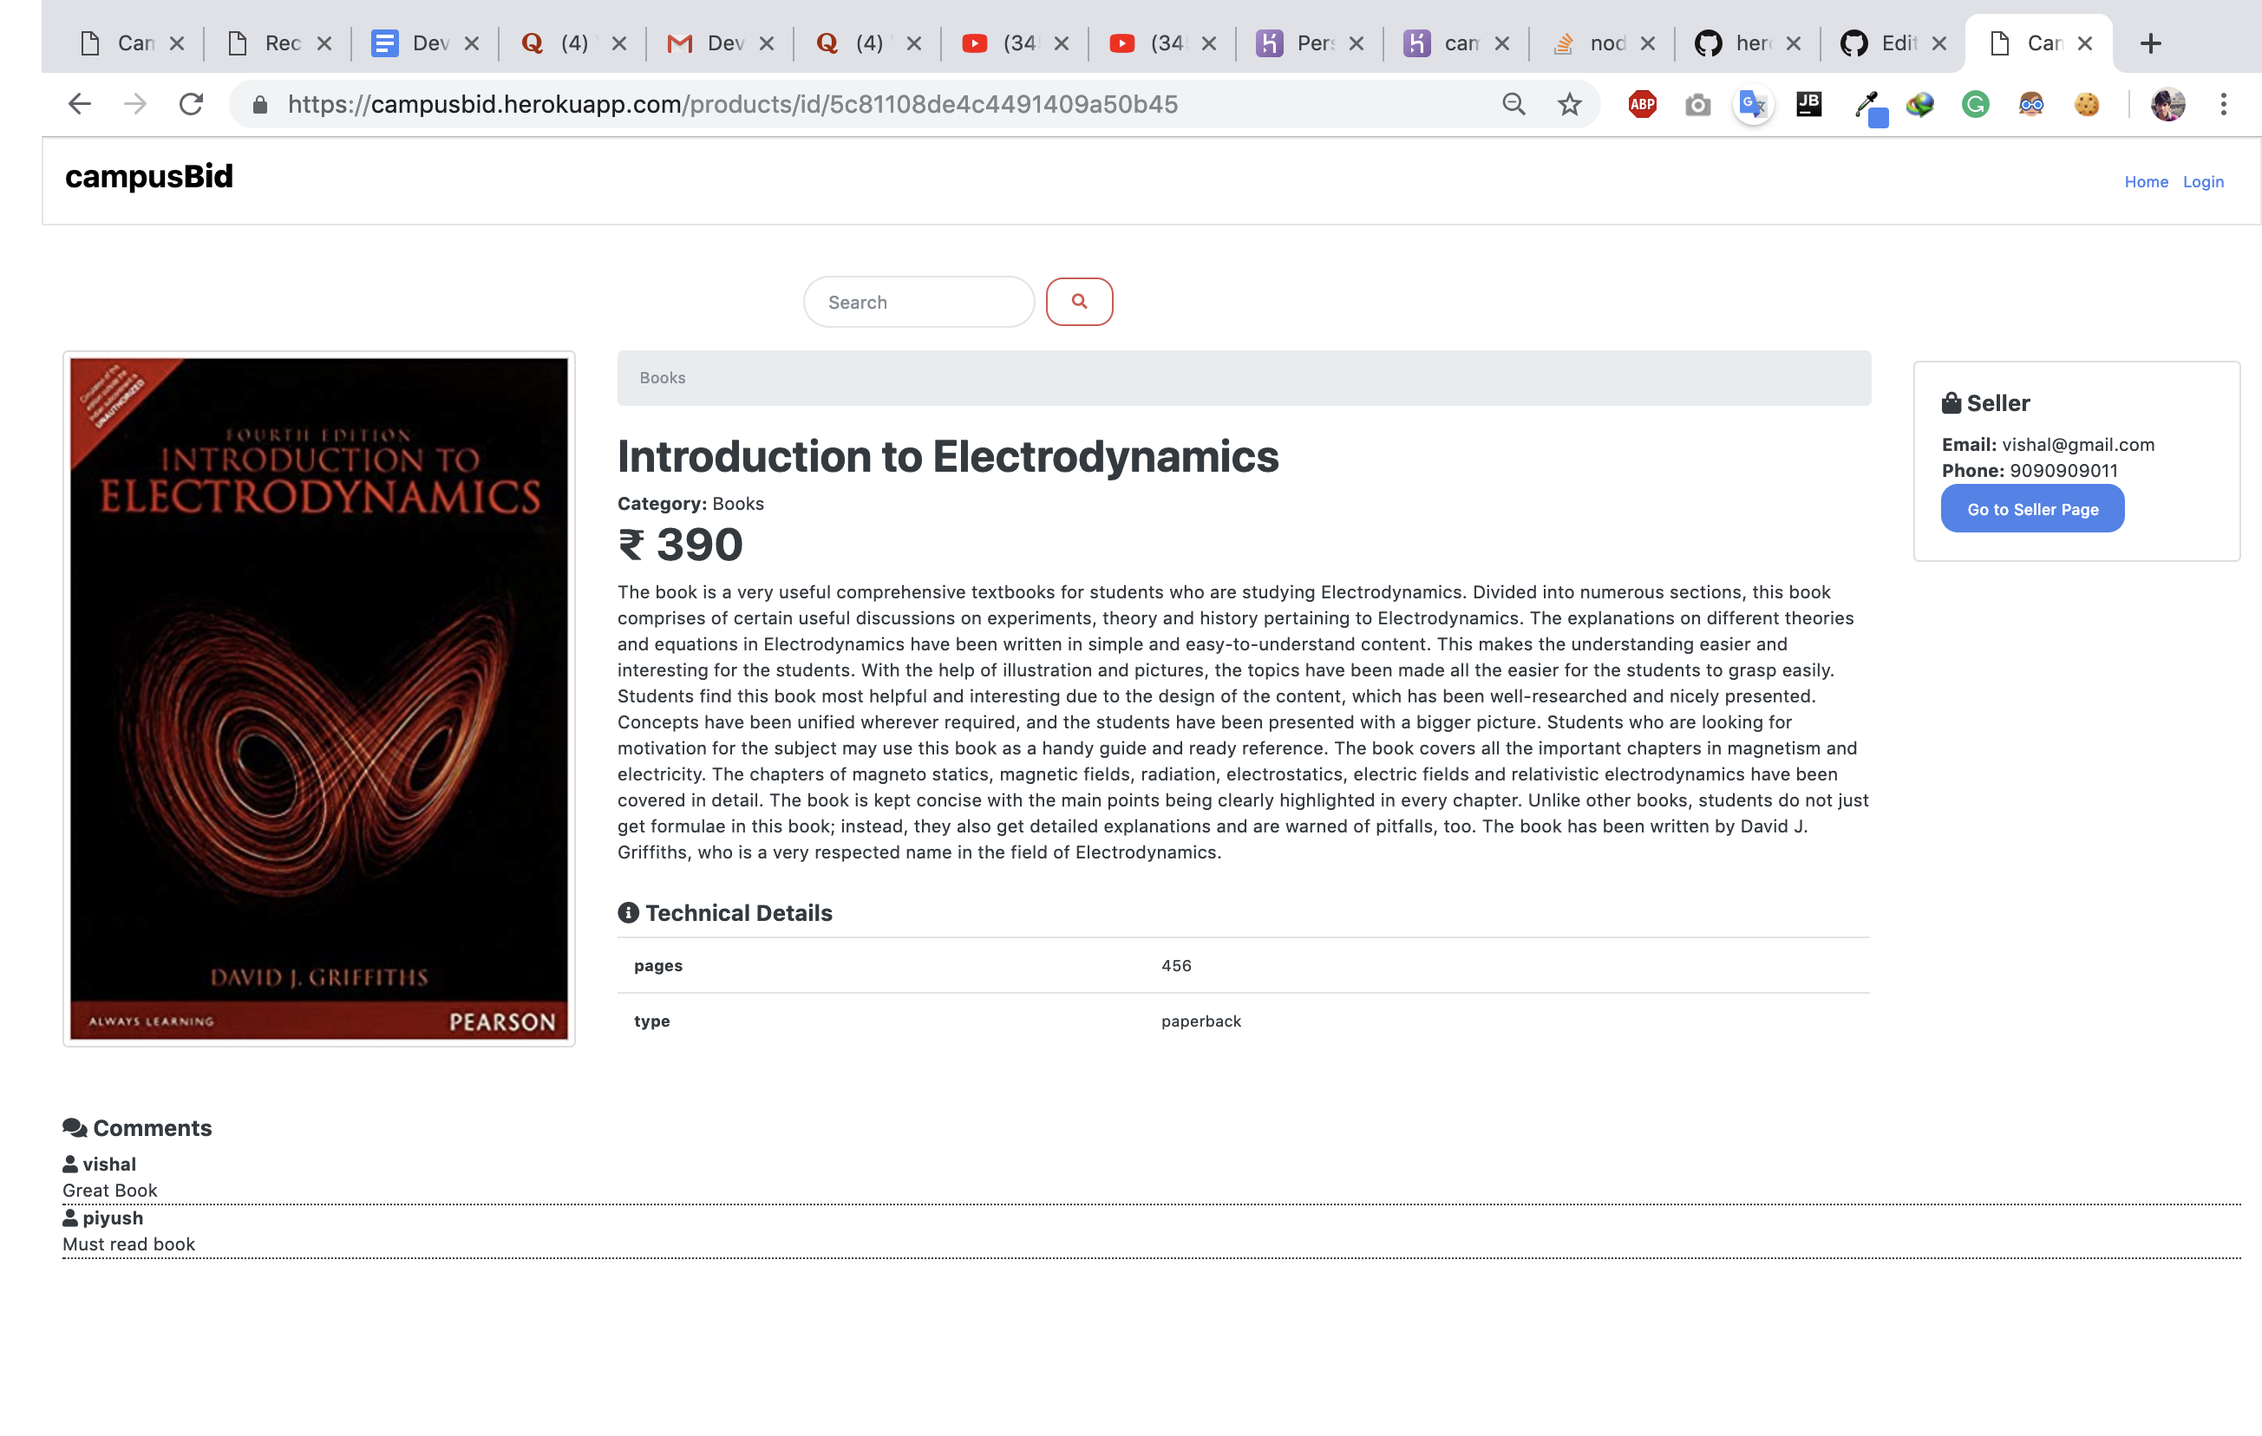Click the Electrodynamics book cover image
This screenshot has width=2262, height=1436.
coord(318,698)
